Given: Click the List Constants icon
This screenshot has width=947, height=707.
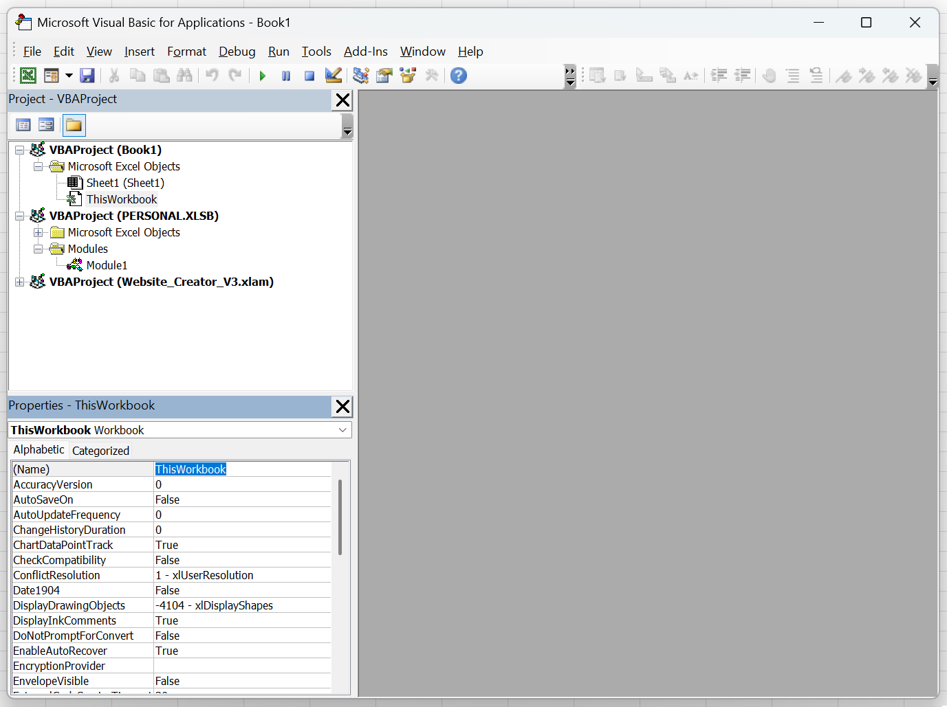Looking at the screenshot, I should coord(620,76).
